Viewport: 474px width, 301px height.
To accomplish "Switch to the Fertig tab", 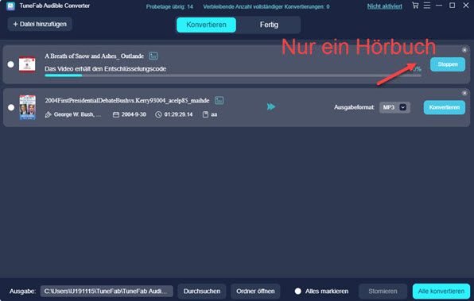I will coord(269,25).
